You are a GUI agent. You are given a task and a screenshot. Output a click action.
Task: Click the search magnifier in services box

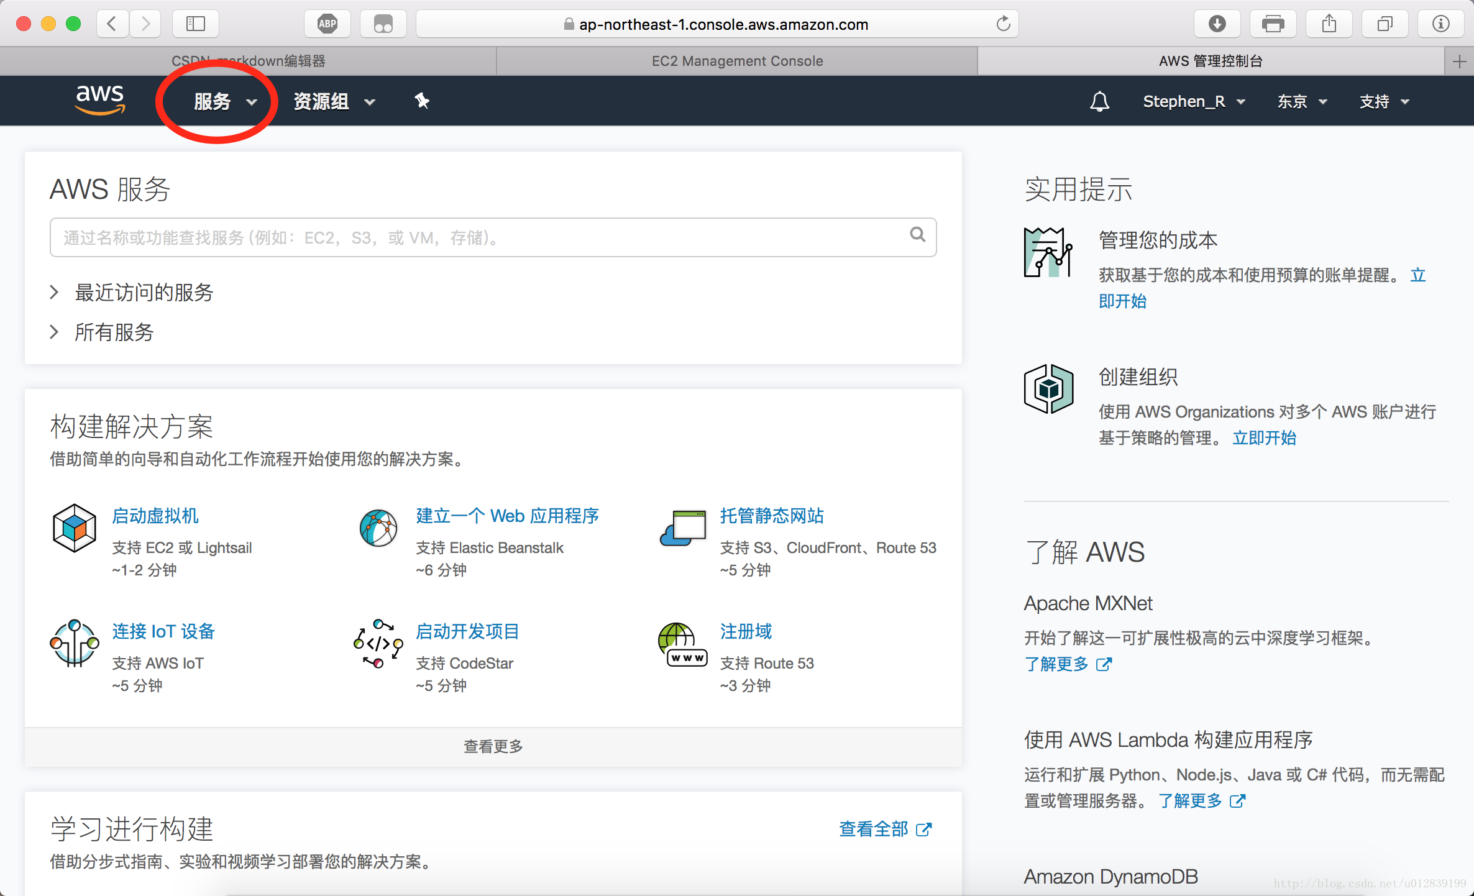(917, 235)
